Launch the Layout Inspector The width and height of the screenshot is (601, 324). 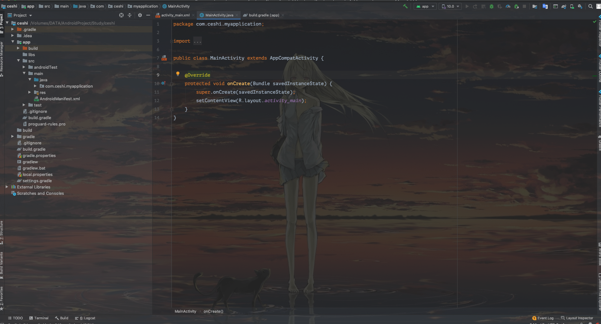point(577,318)
